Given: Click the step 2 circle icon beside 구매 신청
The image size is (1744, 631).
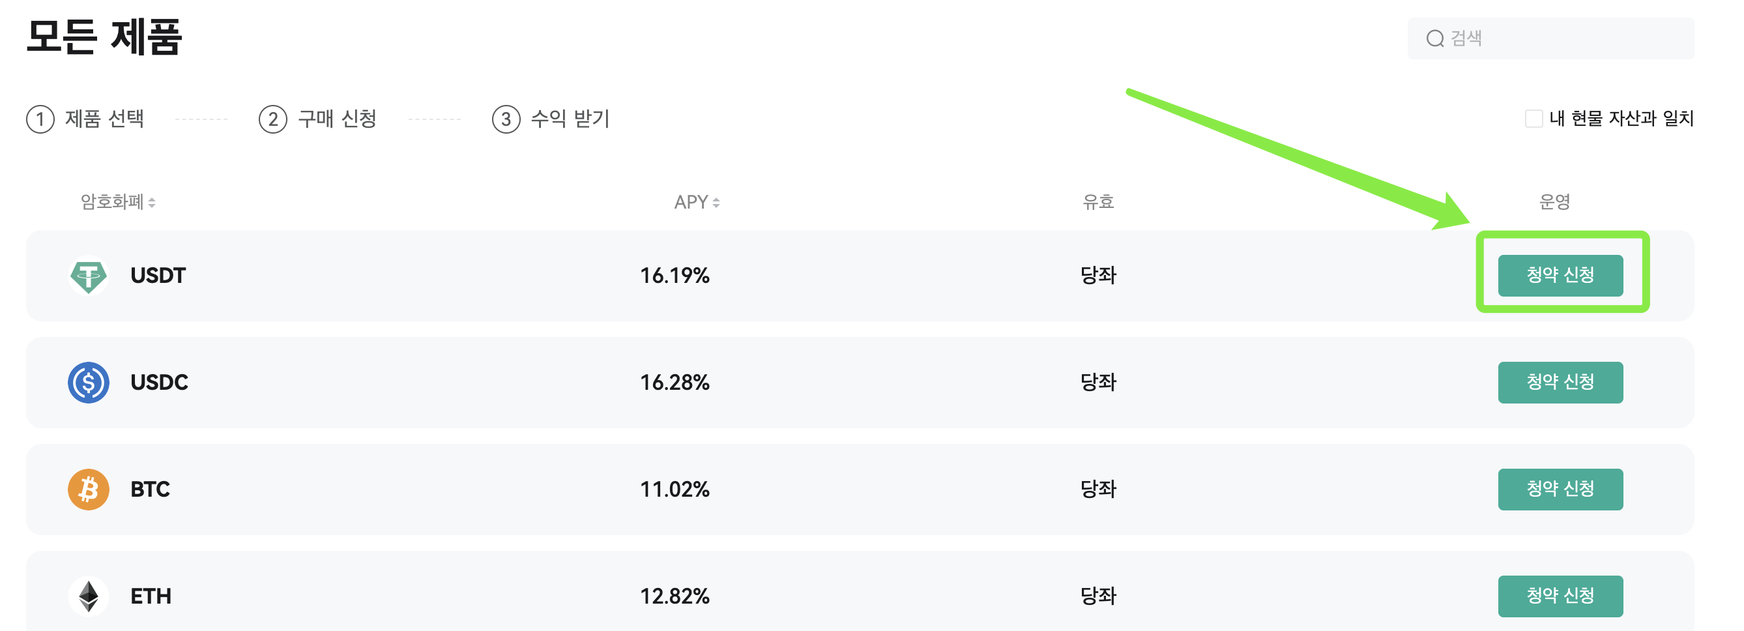Looking at the screenshot, I should tap(273, 119).
